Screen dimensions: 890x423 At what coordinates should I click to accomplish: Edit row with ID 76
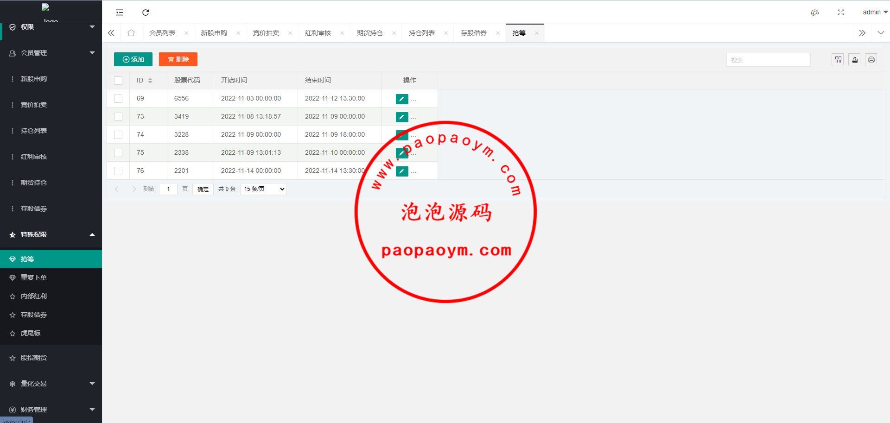pyautogui.click(x=402, y=171)
